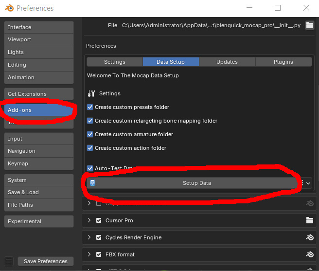Open file location folder icon beside init path

tap(310, 25)
